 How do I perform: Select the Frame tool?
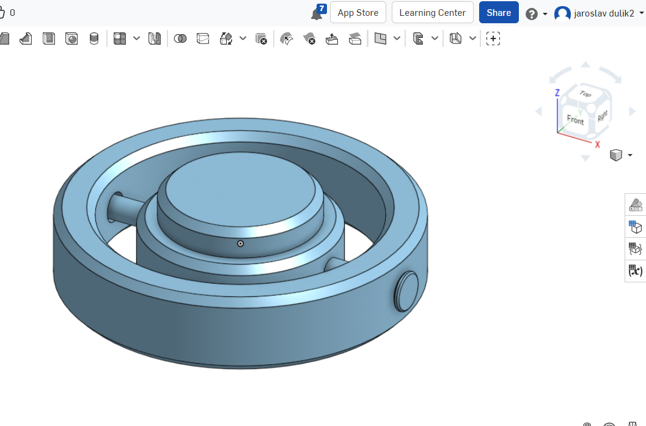418,39
